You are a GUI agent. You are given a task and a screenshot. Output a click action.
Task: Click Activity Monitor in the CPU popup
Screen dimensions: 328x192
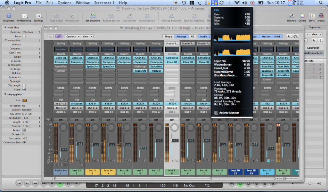click(x=229, y=113)
